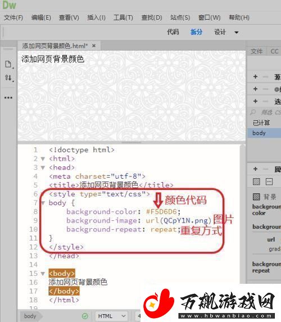Add a CSS property with the properties plus
The width and height of the screenshot is (281, 322).
(x=255, y=169)
